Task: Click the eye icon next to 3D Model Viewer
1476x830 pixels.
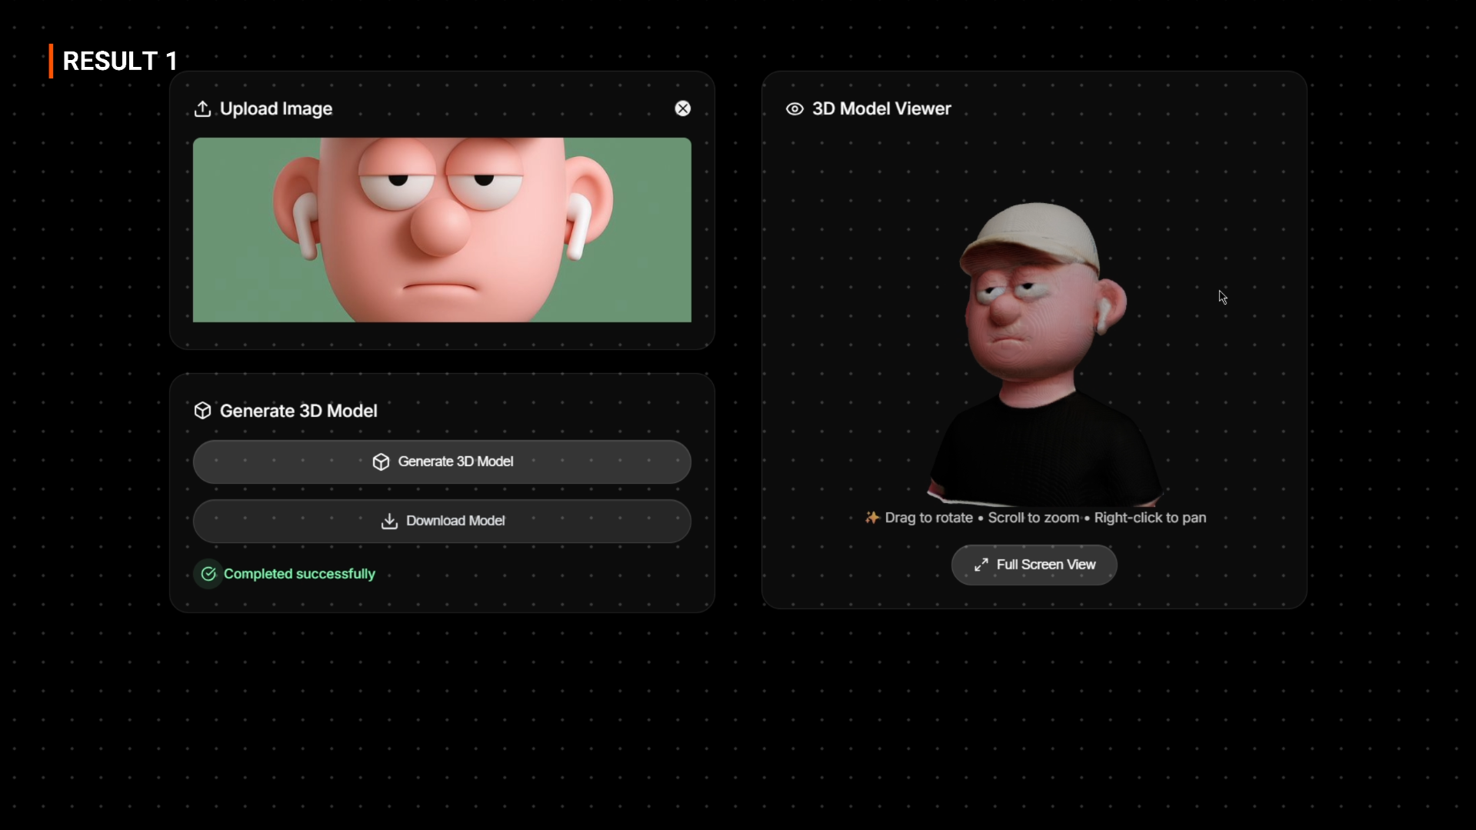Action: coord(795,108)
